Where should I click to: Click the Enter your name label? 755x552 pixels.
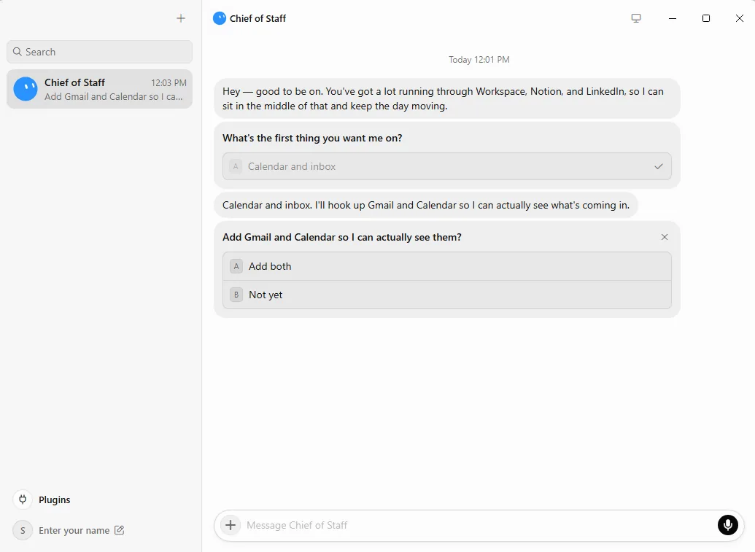74,530
